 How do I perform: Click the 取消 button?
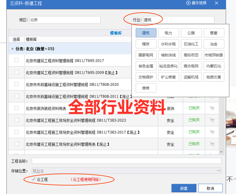[210, 188]
